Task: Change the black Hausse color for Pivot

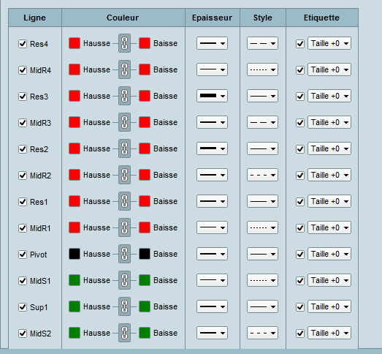Action: tap(75, 254)
